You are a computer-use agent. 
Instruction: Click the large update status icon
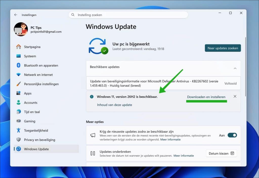point(98,46)
